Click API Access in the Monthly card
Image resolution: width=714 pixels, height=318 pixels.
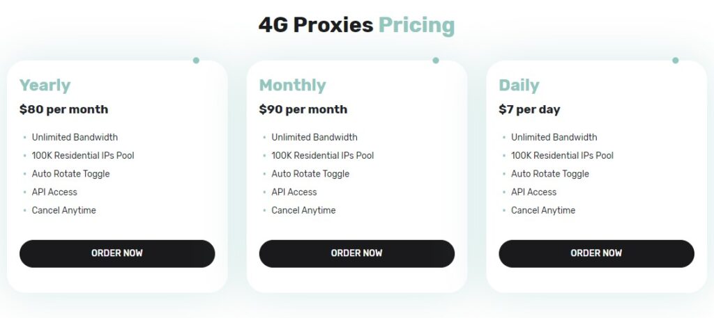pyautogui.click(x=294, y=192)
